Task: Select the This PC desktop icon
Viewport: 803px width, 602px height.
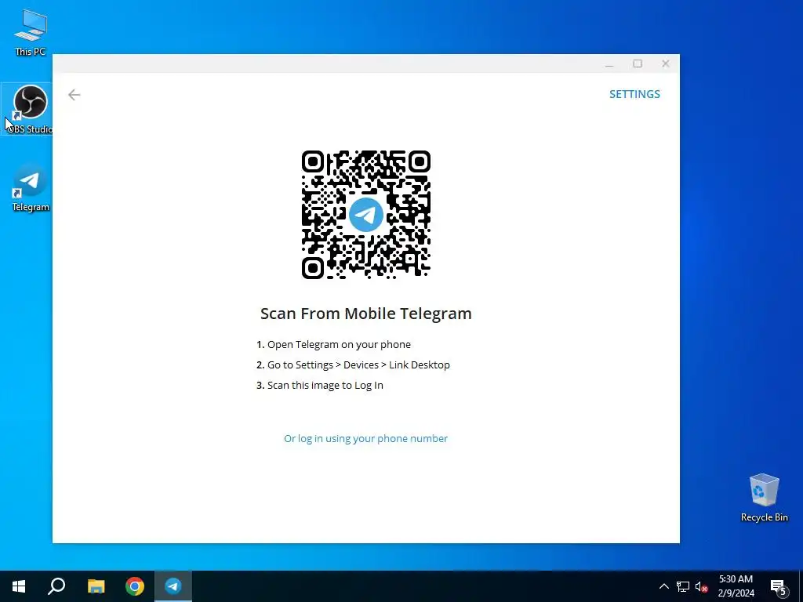Action: click(31, 33)
